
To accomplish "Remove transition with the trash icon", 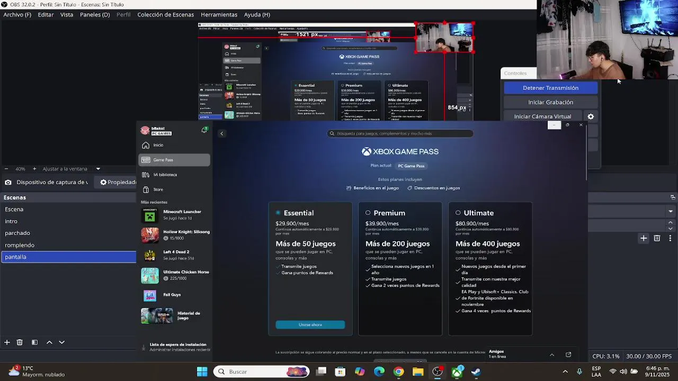I will click(657, 239).
